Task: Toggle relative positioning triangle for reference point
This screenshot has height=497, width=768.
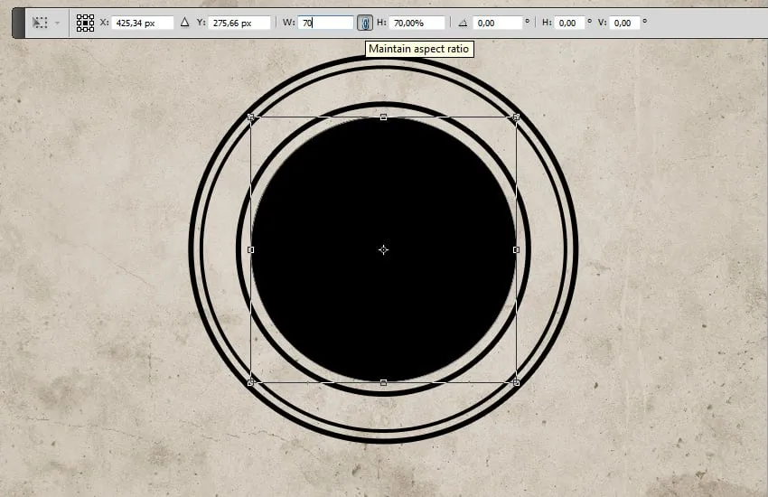Action: click(x=185, y=23)
